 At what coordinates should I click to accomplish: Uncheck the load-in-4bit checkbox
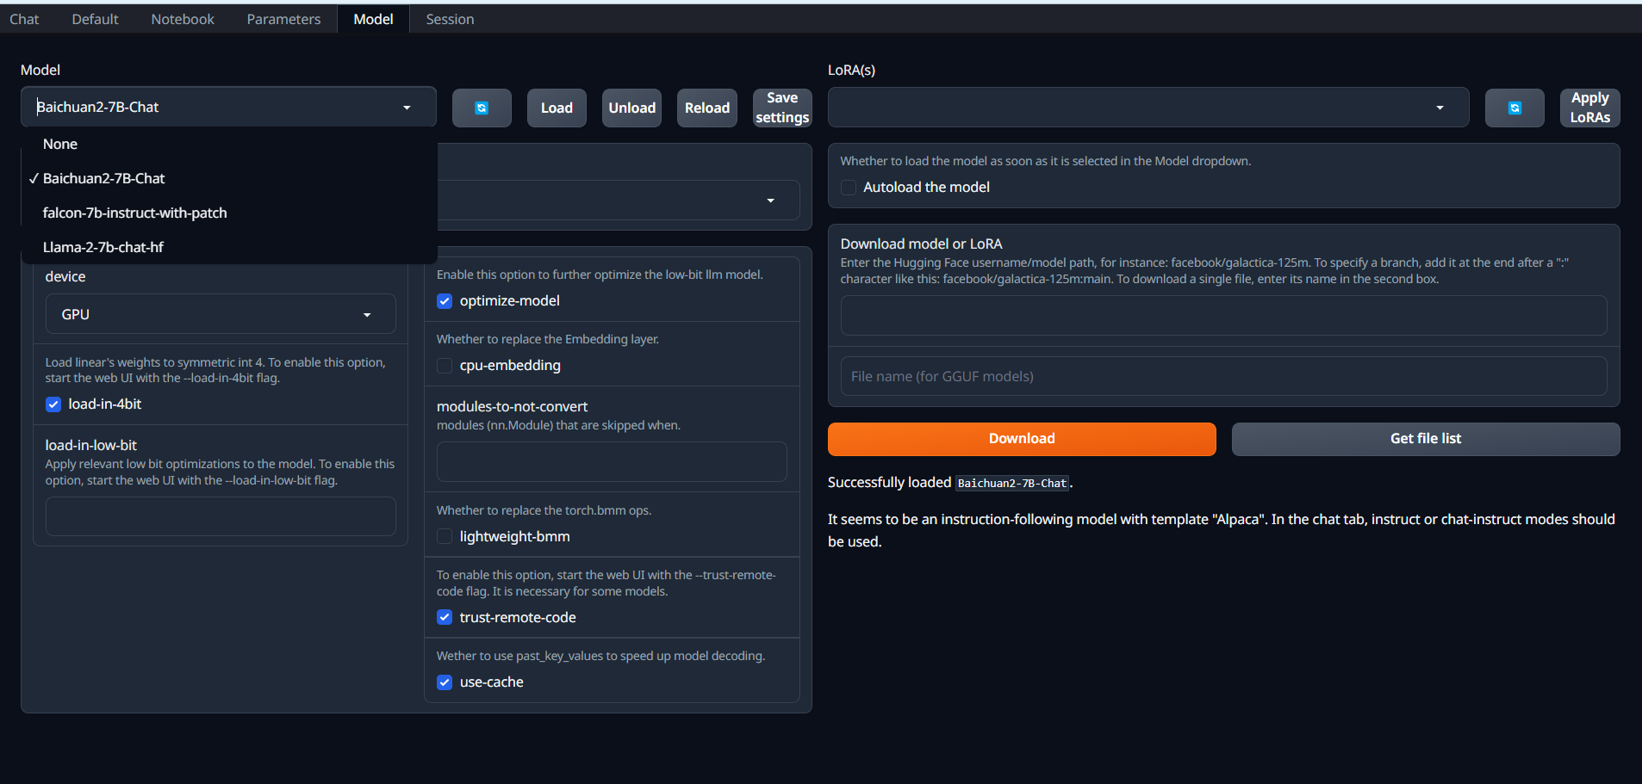pyautogui.click(x=53, y=404)
